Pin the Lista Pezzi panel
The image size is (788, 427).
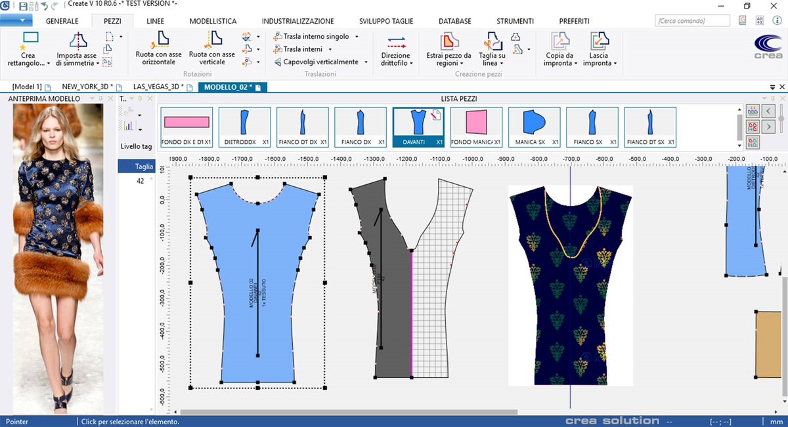point(773,98)
